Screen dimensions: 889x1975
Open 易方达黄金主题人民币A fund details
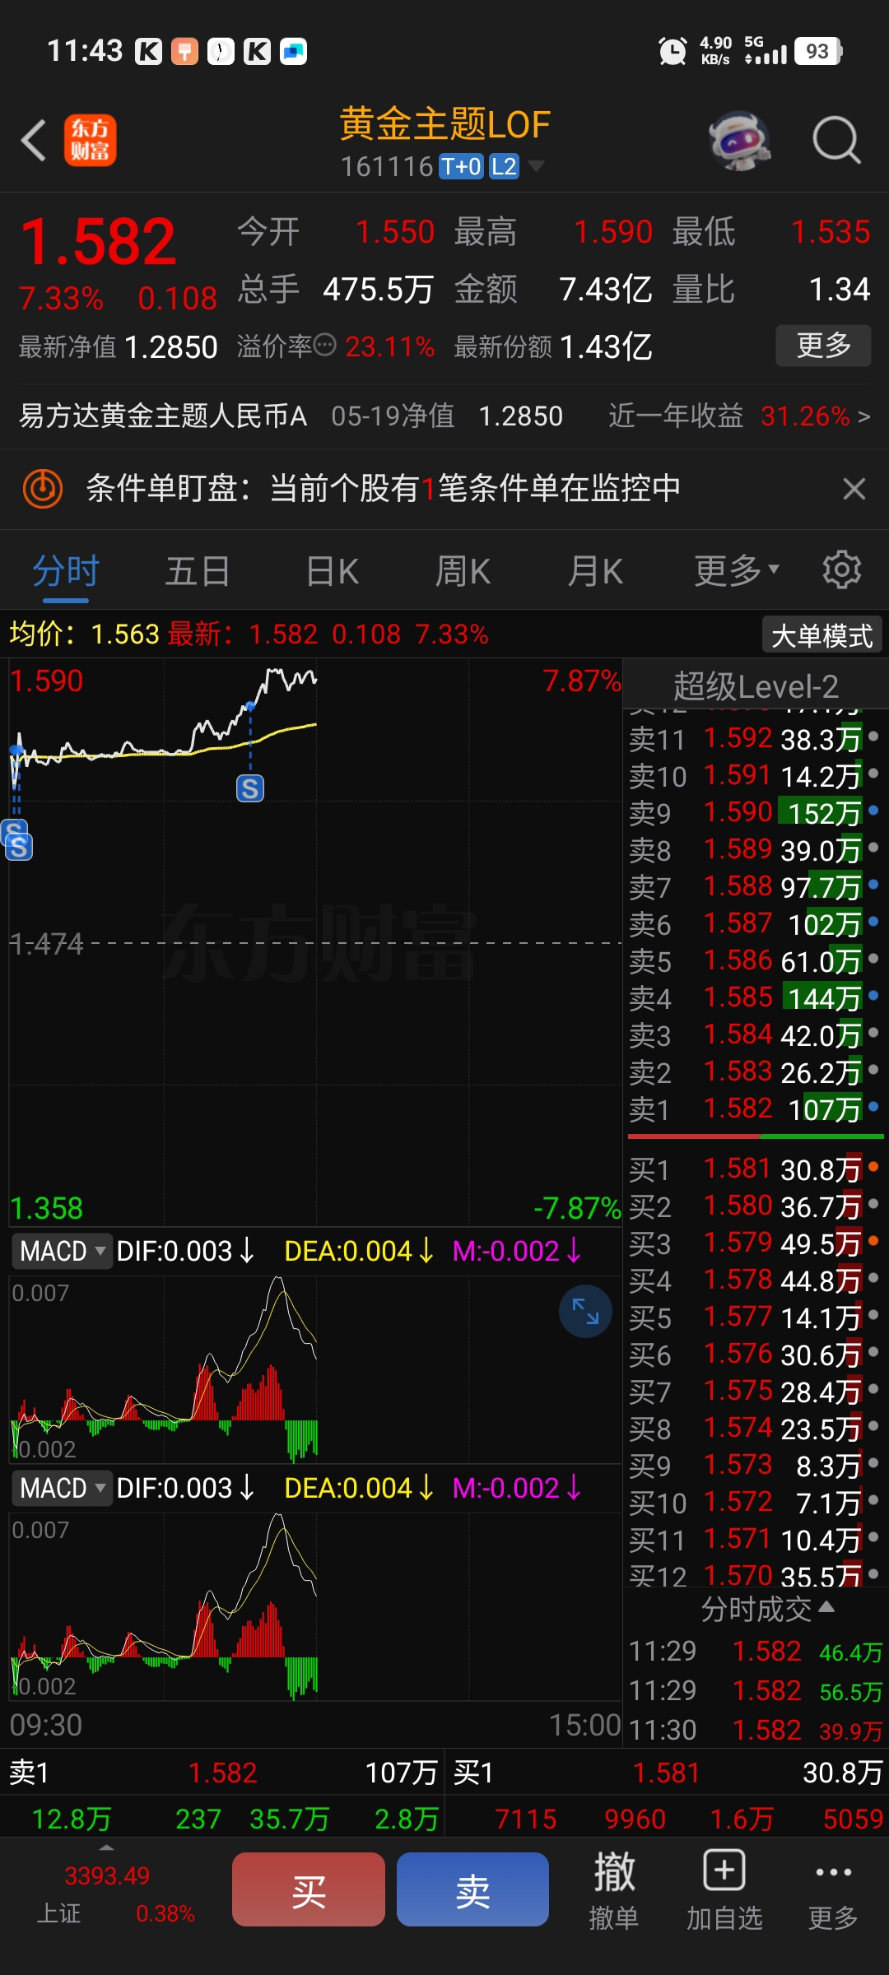click(163, 416)
